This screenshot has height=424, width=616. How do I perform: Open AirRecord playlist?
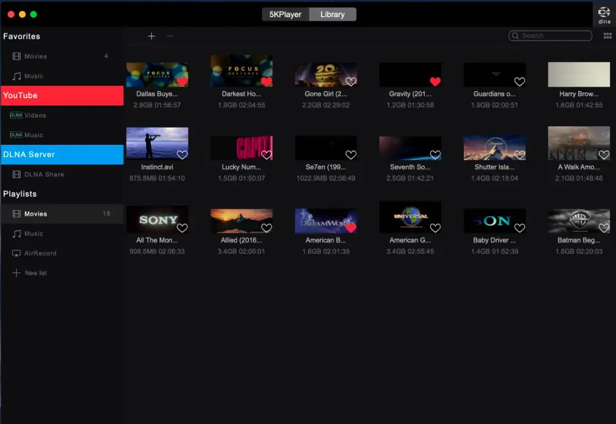tap(62, 253)
